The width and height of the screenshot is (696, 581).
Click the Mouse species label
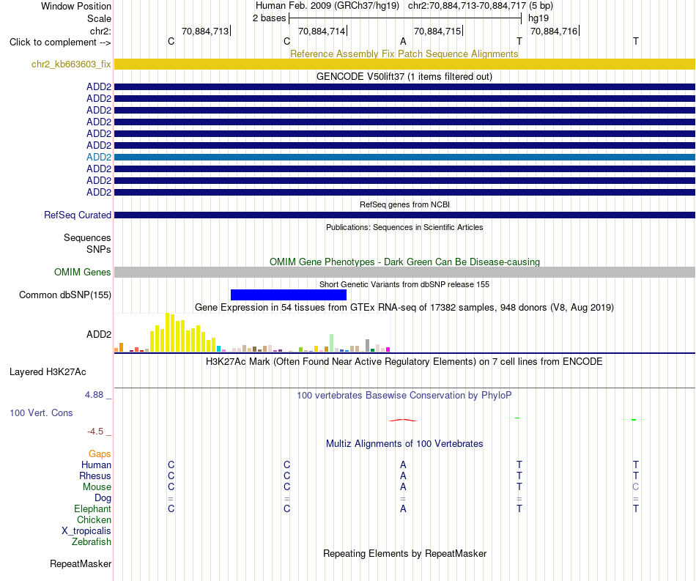click(x=97, y=487)
